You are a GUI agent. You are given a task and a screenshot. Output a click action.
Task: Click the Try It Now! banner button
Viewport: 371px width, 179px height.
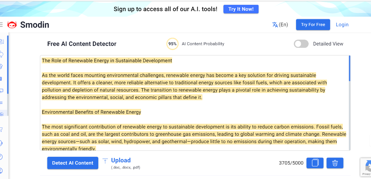(x=241, y=9)
